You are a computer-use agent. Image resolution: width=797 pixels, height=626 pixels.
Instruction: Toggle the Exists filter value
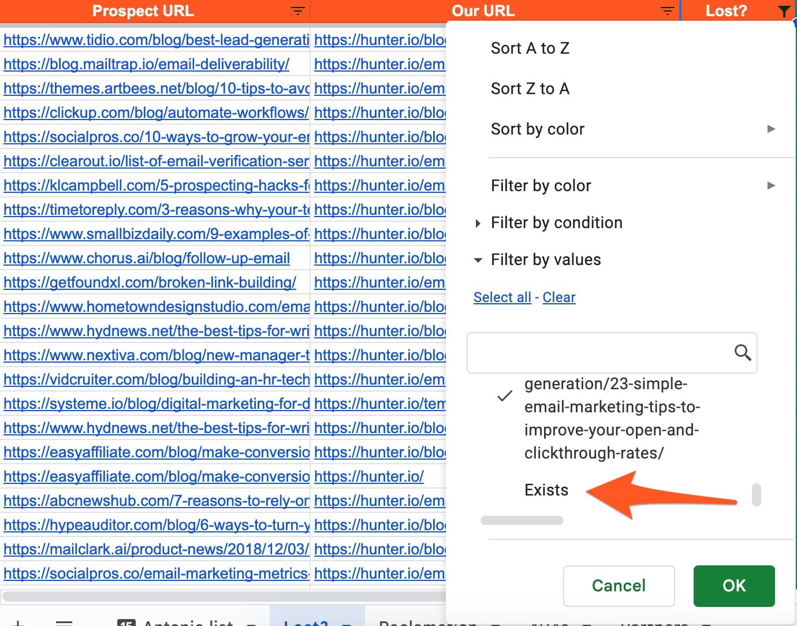tap(546, 490)
